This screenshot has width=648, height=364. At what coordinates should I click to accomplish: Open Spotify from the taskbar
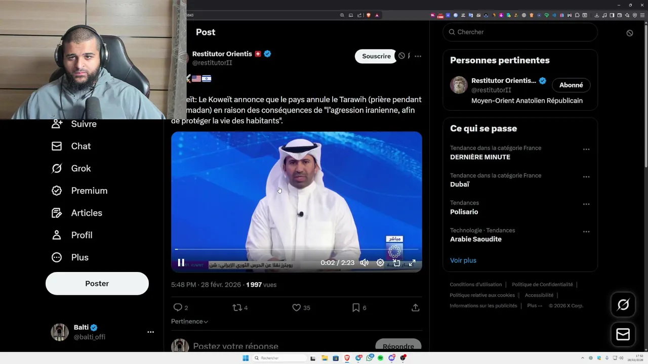click(x=381, y=358)
